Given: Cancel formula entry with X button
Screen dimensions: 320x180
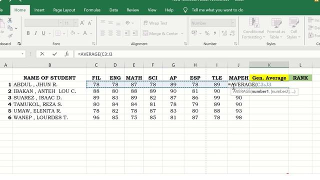Looking at the screenshot, I should (x=42, y=54).
